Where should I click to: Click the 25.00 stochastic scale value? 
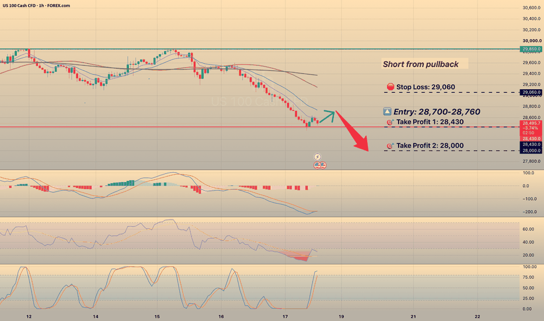(529, 298)
